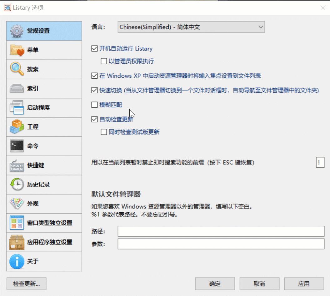Enable 以管理员权限执行 checkbox
The image size is (330, 296).
pos(104,61)
